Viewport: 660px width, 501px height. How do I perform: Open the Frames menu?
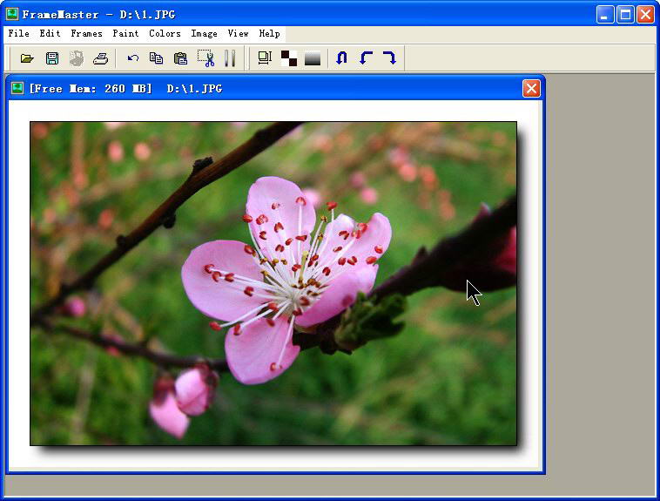point(86,34)
